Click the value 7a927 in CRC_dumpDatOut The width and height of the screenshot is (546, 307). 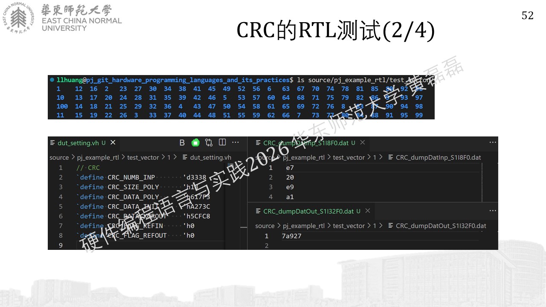click(292, 236)
